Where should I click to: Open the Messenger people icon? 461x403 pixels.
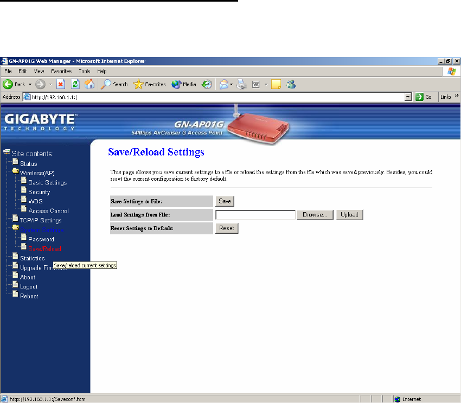[291, 85]
